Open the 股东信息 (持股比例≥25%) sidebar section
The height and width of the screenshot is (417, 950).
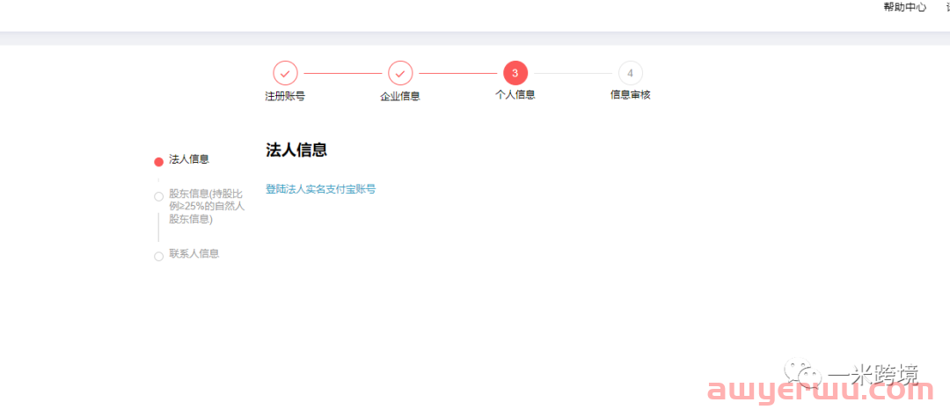[x=207, y=206]
